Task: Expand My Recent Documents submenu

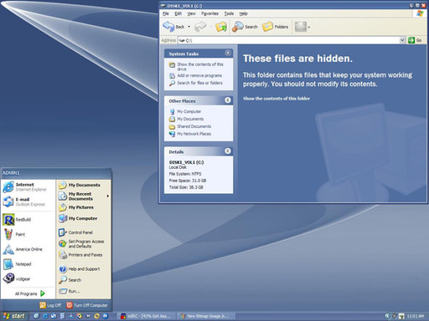Action: (x=84, y=196)
